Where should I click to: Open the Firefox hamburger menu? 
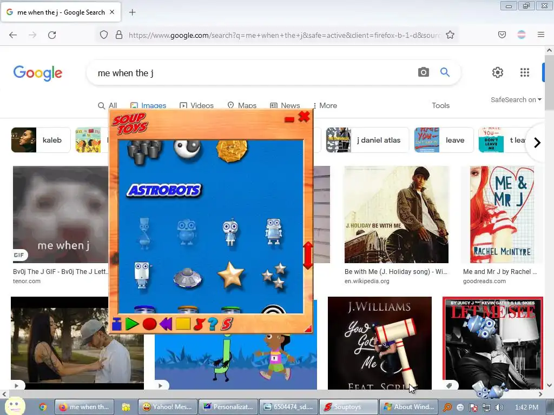(540, 35)
